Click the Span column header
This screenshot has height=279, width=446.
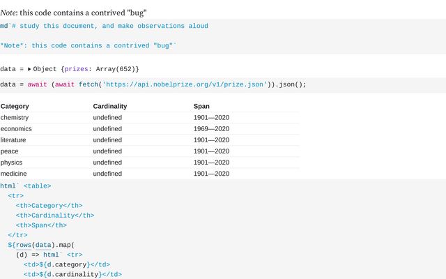pyautogui.click(x=201, y=106)
